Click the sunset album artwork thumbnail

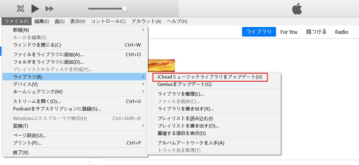[162, 66]
